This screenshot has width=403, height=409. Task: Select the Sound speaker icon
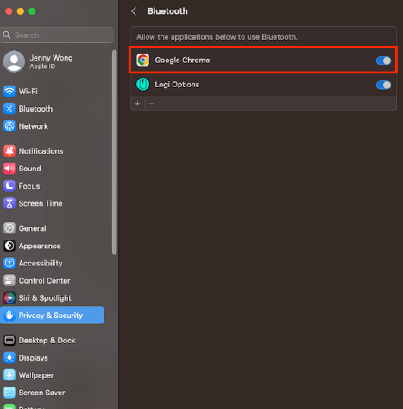click(x=9, y=169)
